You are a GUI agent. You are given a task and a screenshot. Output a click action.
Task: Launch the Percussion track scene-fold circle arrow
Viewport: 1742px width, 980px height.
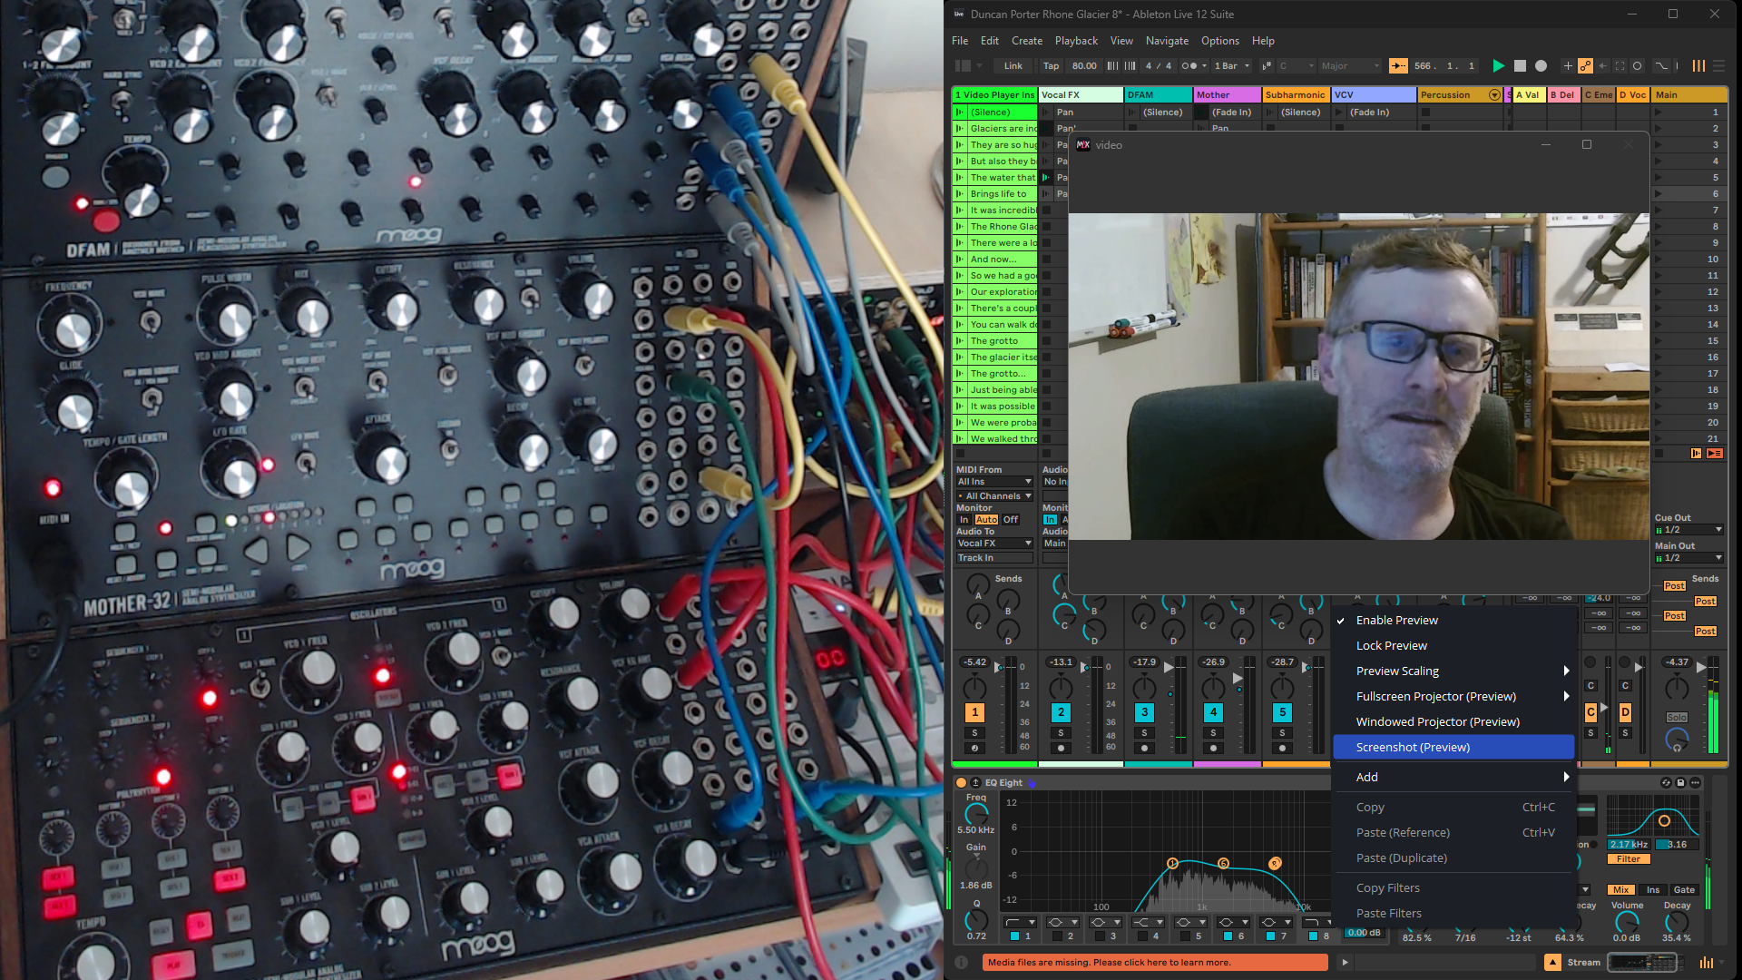1494,95
